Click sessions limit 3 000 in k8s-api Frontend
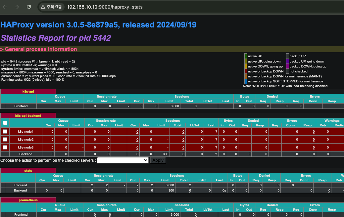This screenshot has width=344, height=217. (175, 106)
